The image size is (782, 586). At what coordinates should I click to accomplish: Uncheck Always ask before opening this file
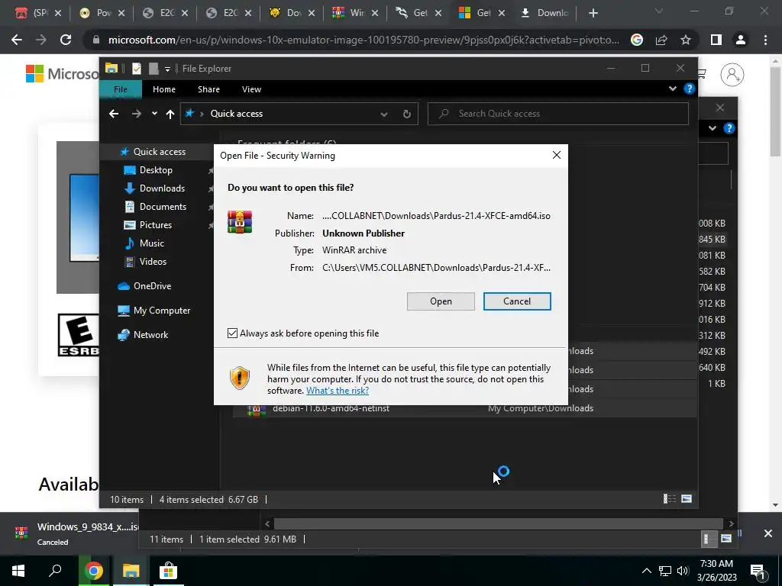pos(232,333)
